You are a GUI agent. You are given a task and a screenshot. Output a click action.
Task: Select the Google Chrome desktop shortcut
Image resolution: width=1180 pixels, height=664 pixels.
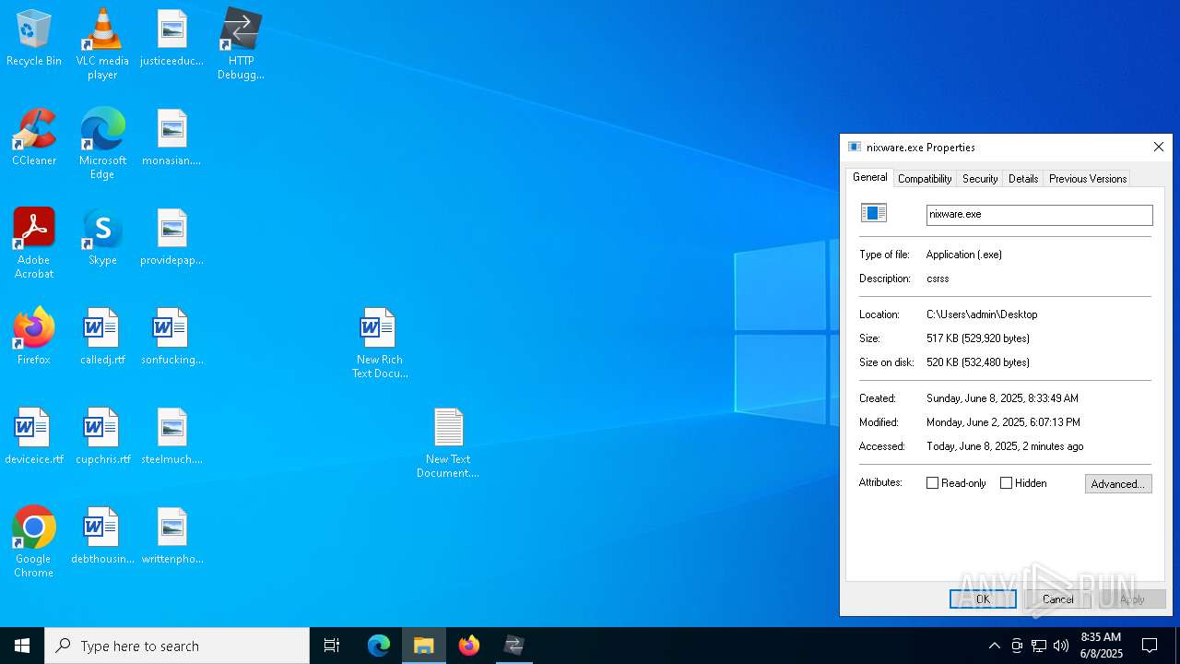pos(34,541)
